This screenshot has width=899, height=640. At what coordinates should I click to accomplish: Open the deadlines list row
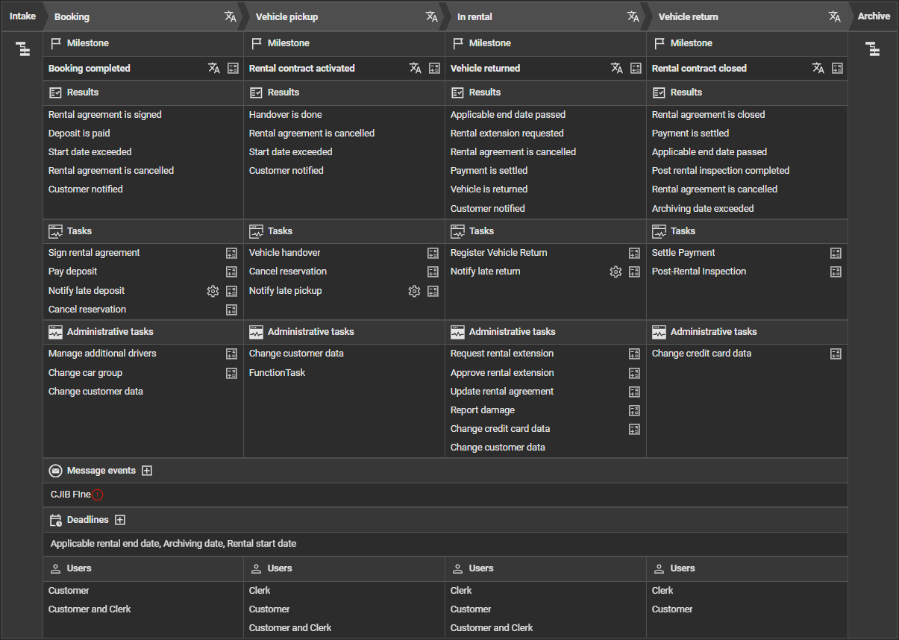coord(445,544)
